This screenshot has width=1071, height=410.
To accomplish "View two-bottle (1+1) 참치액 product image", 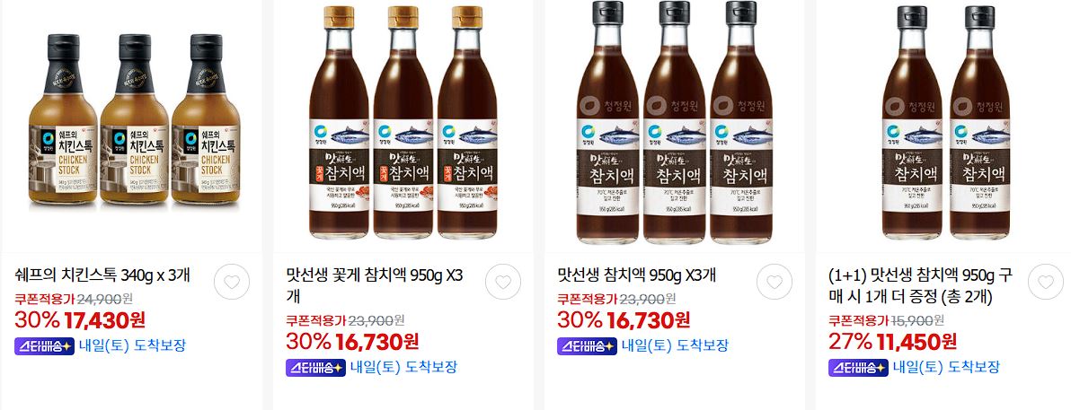I will point(946,123).
